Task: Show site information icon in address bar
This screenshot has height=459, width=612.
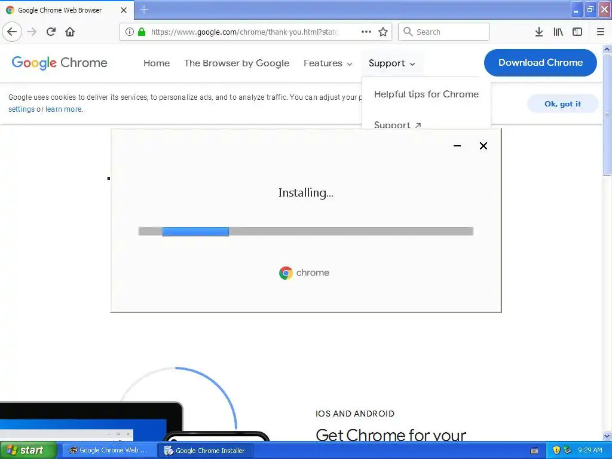Action: click(130, 32)
